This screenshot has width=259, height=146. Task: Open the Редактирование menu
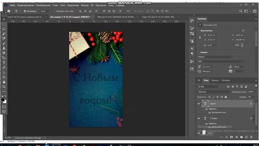click(25, 5)
